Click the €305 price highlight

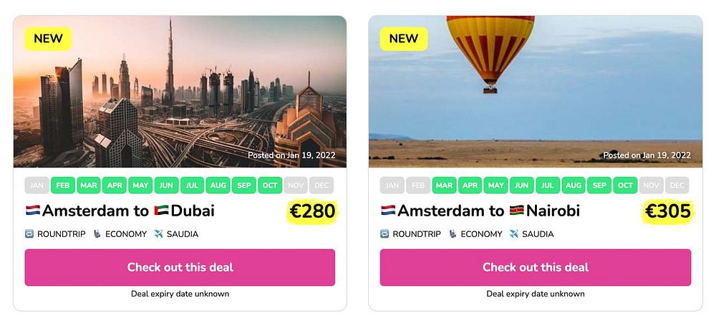(x=668, y=211)
